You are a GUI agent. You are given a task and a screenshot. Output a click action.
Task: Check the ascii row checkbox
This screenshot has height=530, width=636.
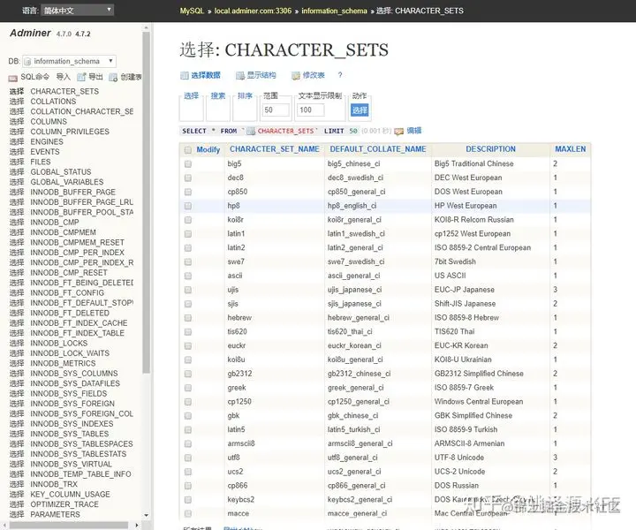(188, 276)
